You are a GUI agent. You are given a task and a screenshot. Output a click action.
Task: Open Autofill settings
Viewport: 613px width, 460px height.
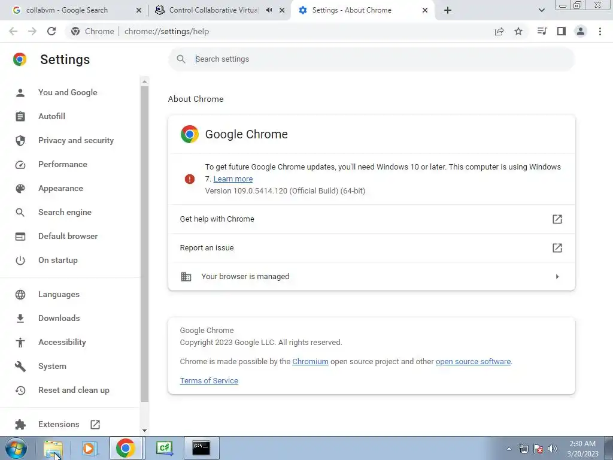(51, 116)
